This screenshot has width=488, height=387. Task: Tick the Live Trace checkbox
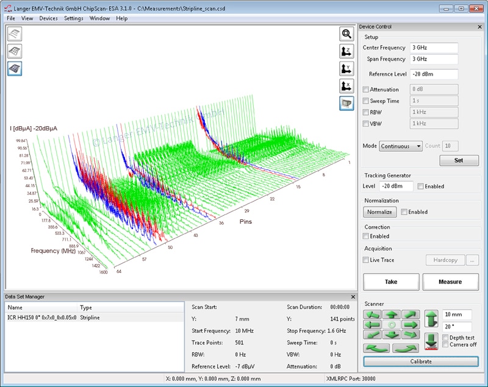[366, 260]
